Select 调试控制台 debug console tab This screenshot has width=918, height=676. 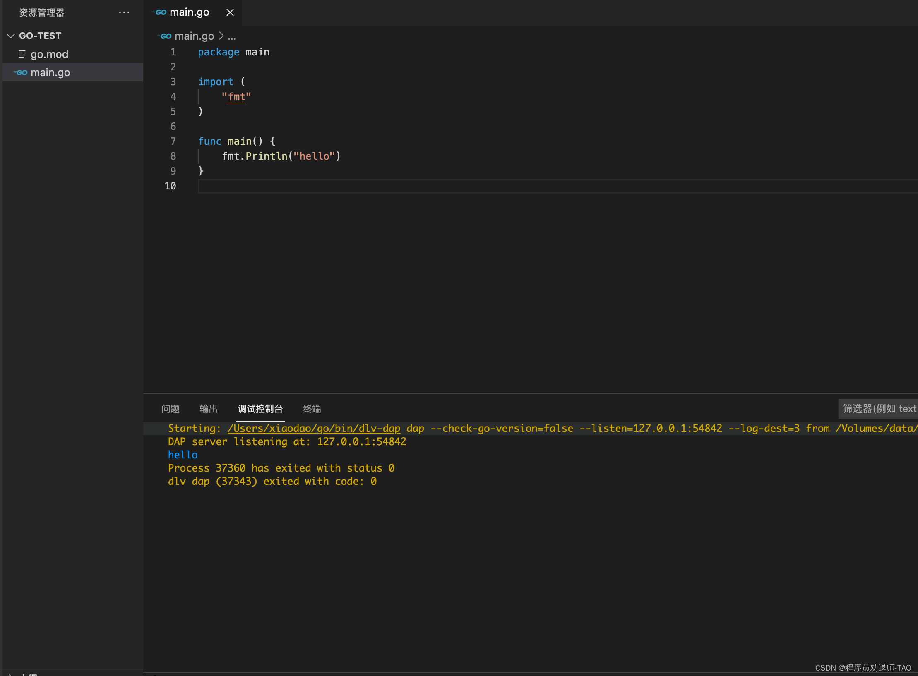[x=260, y=409]
